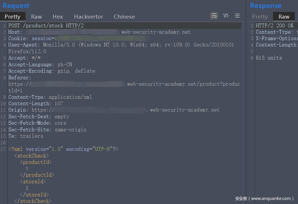Switch to the request Raw tab
298x204 pixels.
37,17
